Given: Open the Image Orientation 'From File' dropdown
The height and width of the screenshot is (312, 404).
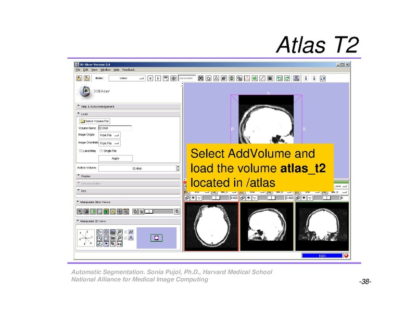Looking at the screenshot, I should coord(109,143).
